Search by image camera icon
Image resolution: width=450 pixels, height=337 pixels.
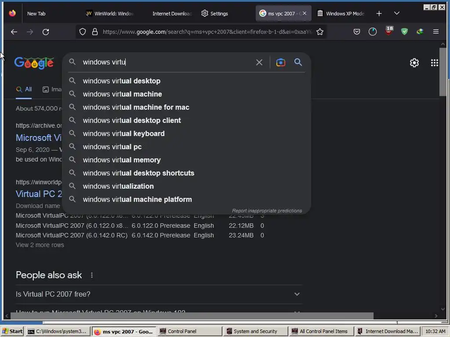281,62
